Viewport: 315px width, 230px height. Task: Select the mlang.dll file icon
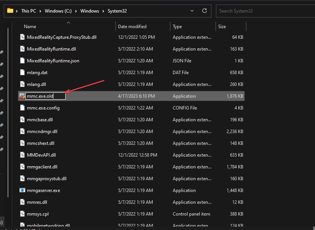22,84
